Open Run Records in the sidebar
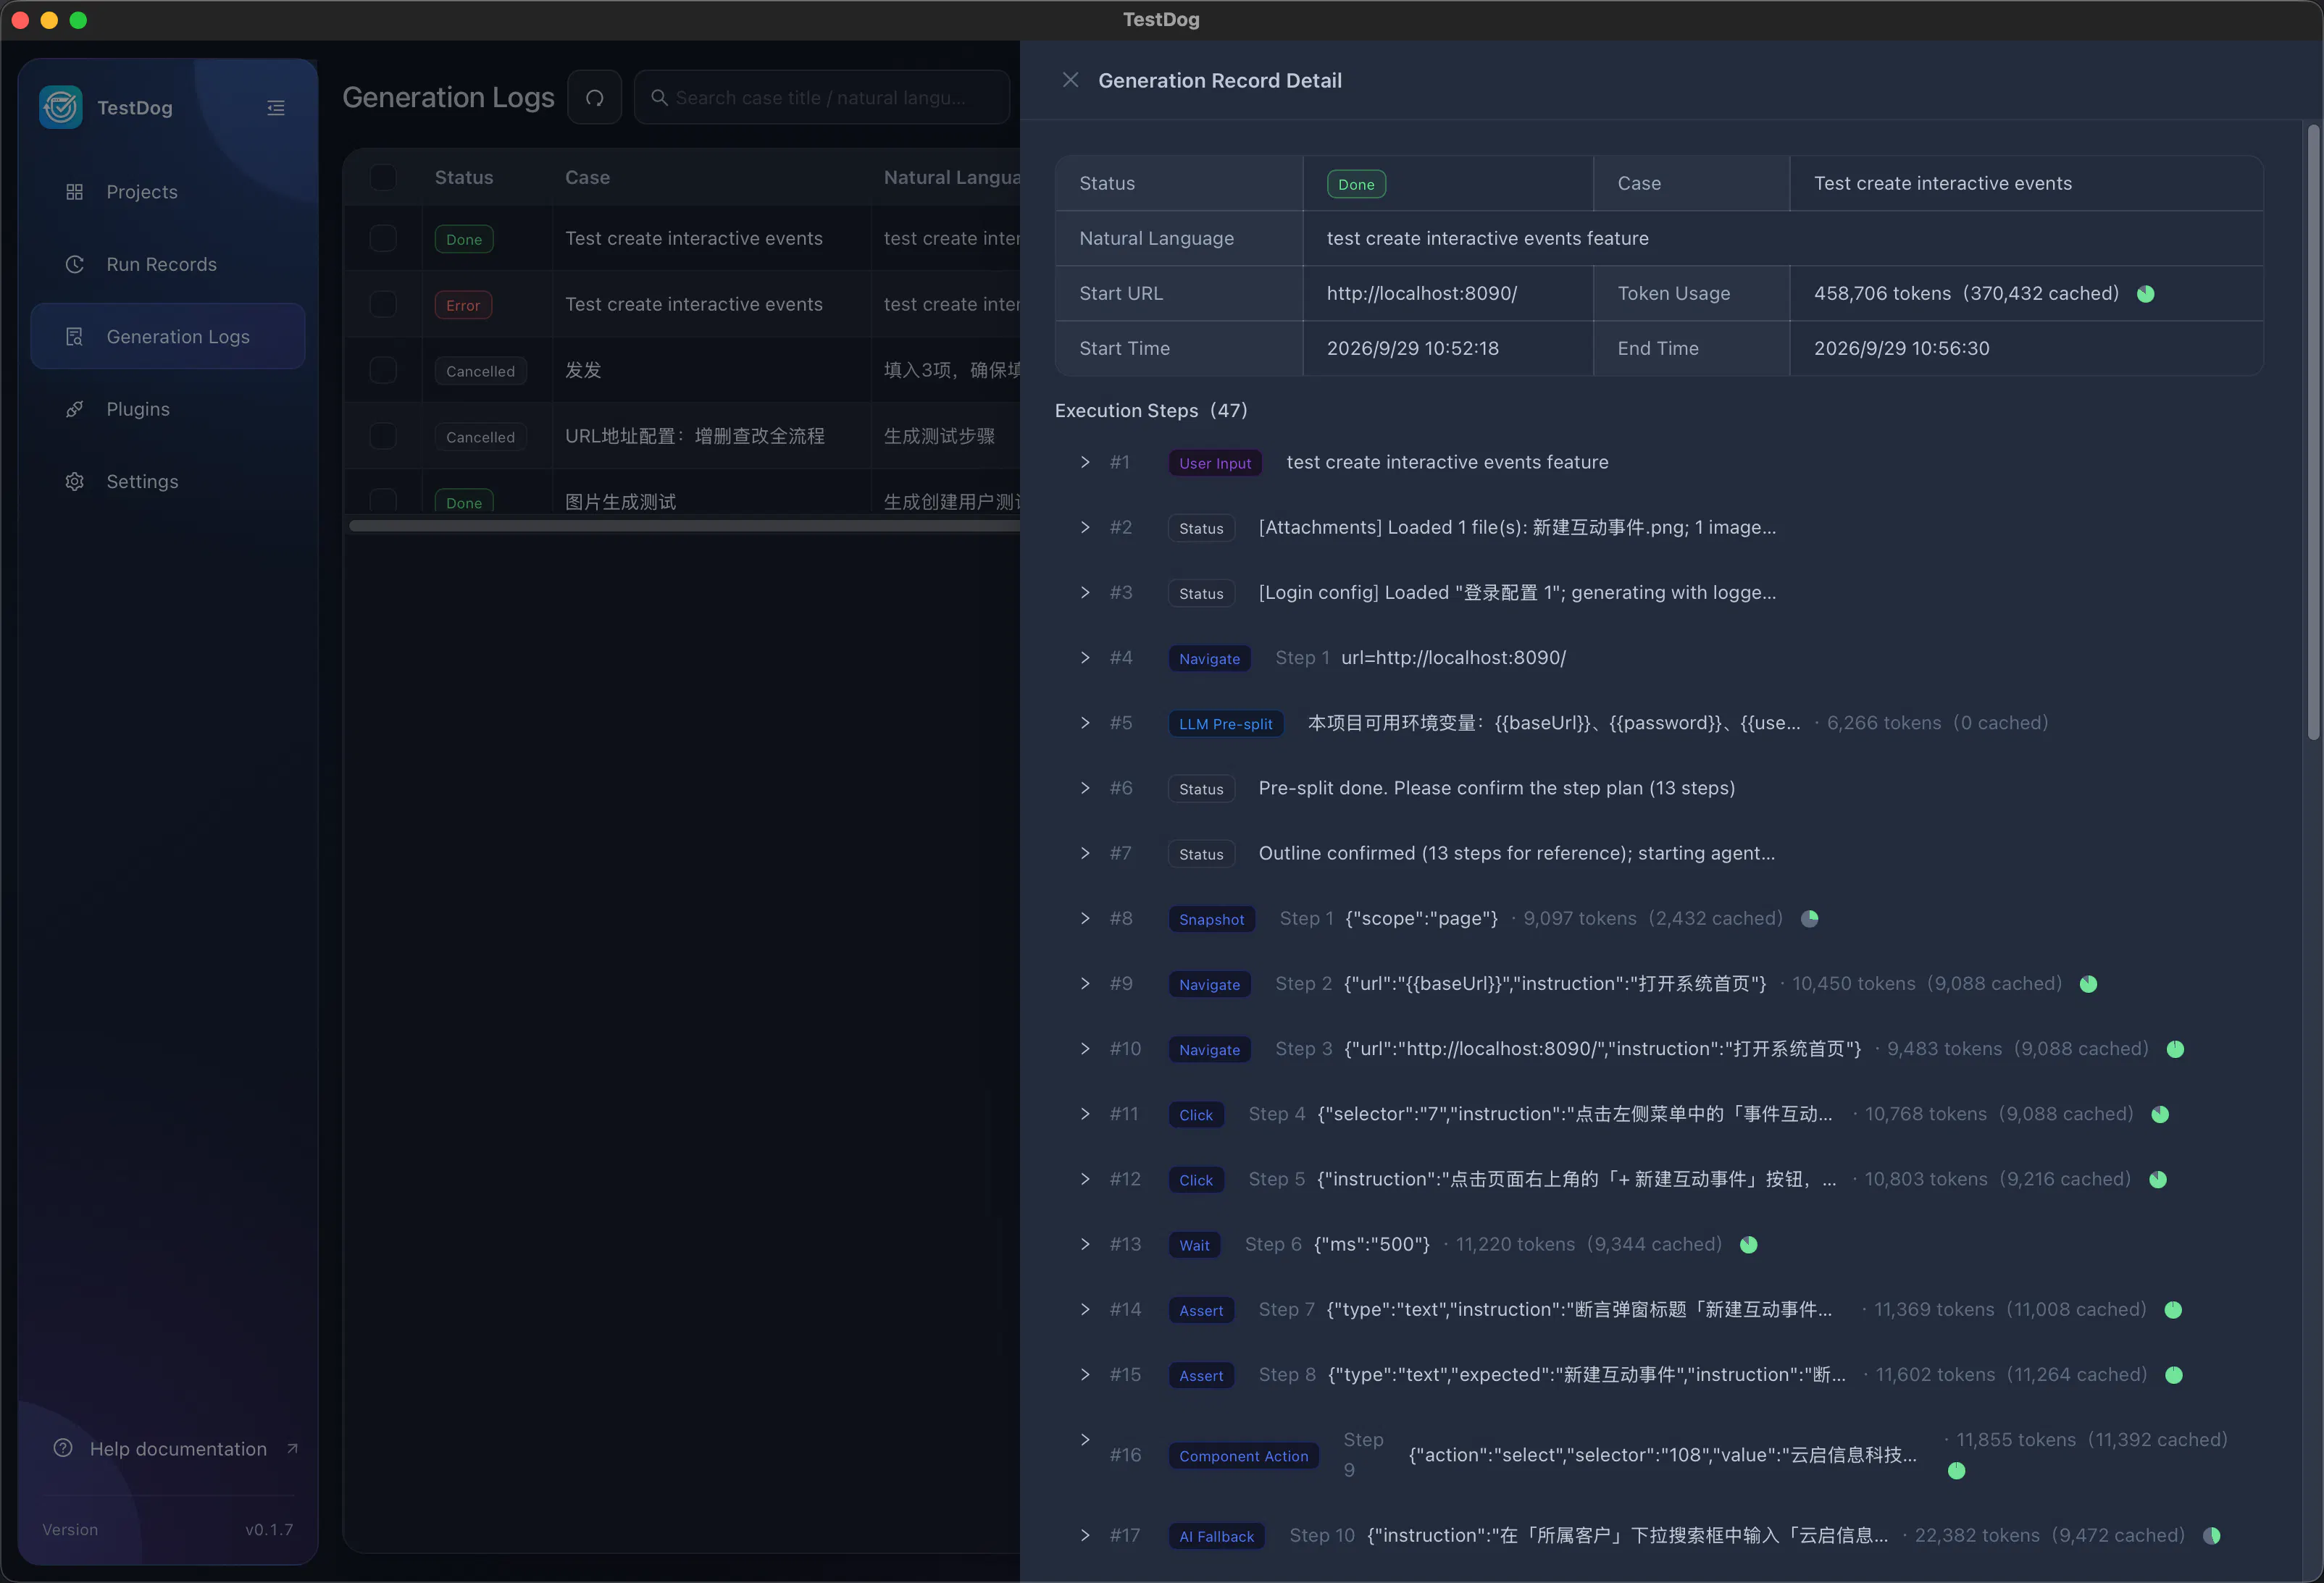The height and width of the screenshot is (1583, 2324). click(168, 264)
